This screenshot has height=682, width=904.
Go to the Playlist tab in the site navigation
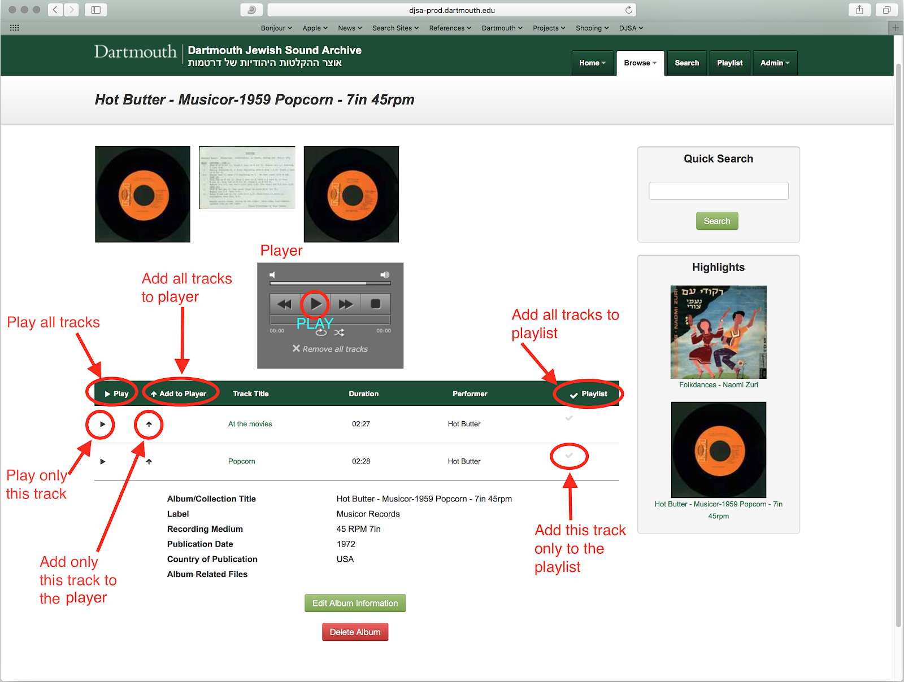coord(729,63)
